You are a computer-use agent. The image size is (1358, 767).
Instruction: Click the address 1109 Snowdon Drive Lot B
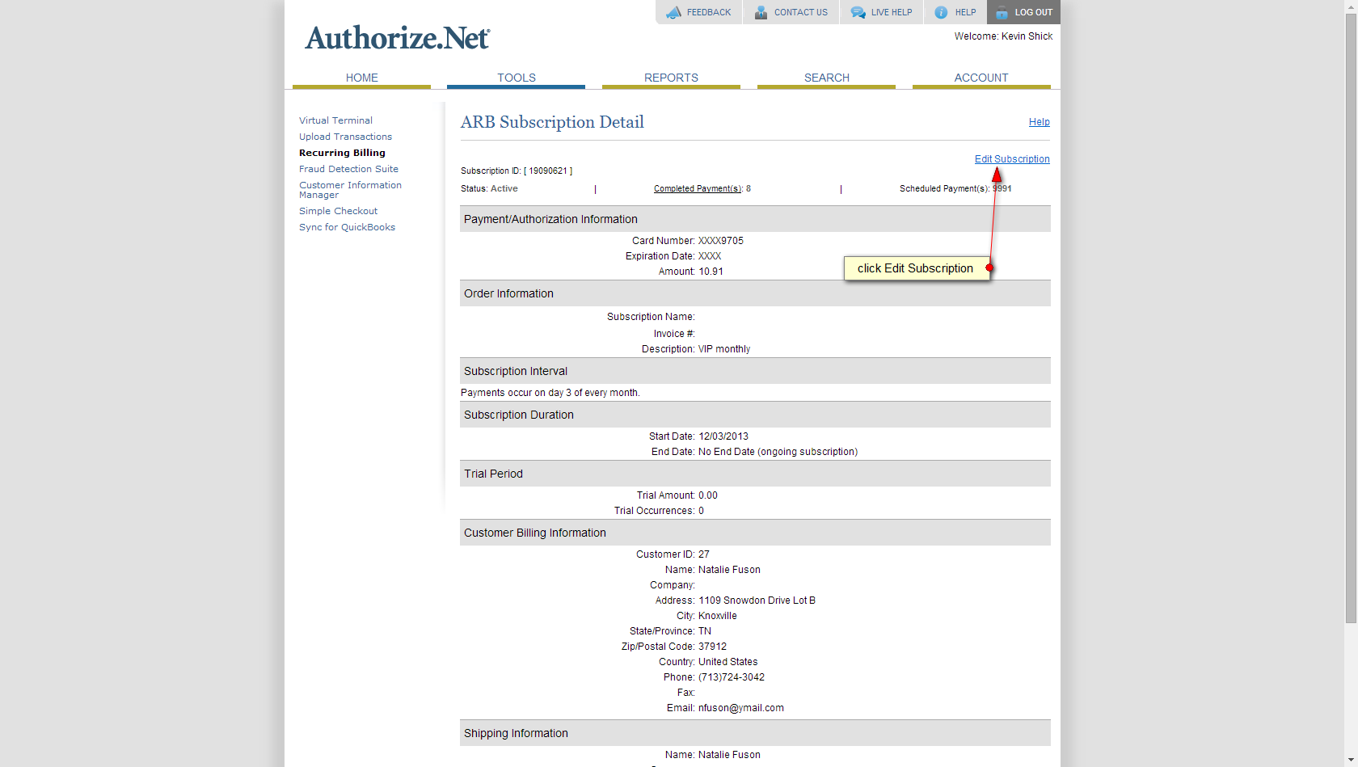pos(757,601)
